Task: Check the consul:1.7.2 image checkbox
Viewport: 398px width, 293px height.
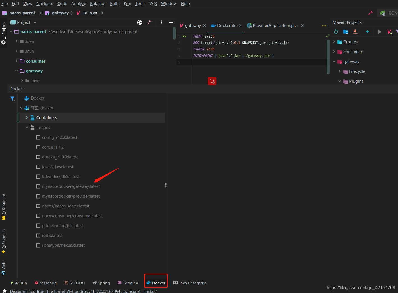Action: point(38,147)
